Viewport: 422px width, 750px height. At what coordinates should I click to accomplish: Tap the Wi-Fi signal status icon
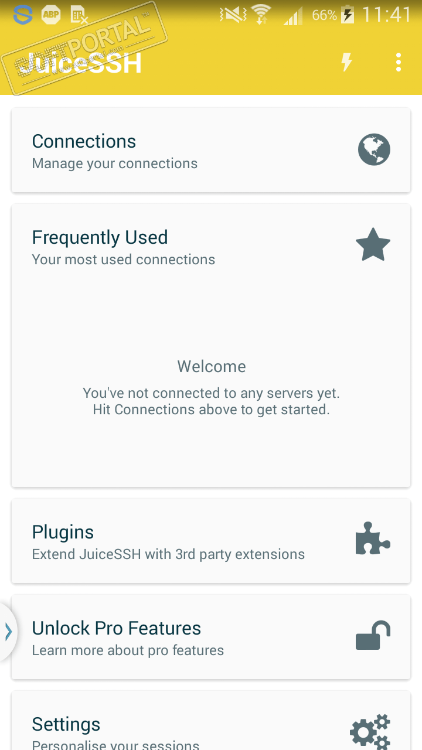260,15
